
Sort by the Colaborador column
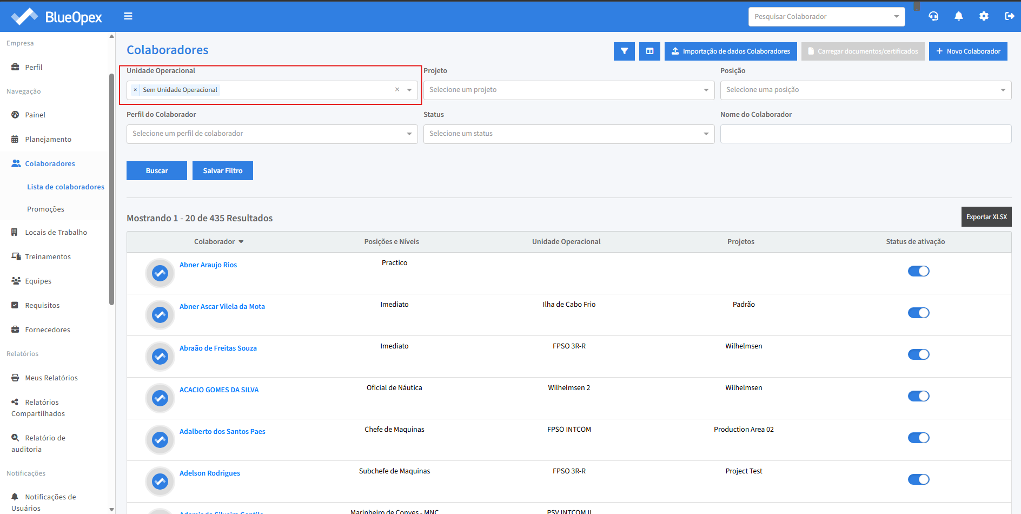coord(219,242)
